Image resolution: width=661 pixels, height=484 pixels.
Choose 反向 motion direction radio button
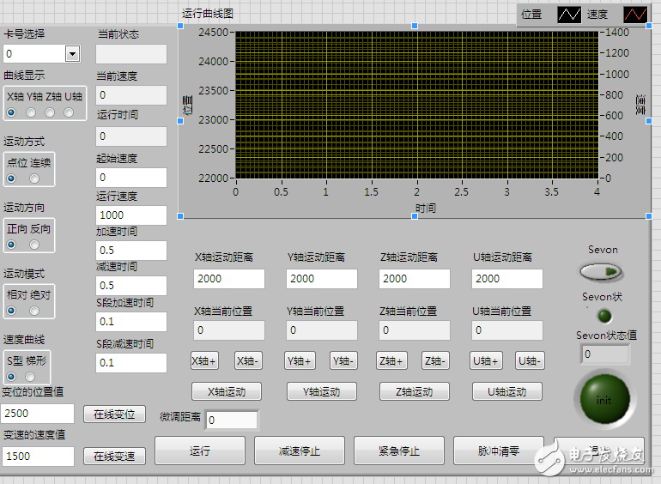point(35,245)
